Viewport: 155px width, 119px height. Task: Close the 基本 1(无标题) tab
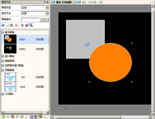pyautogui.click(x=75, y=2)
